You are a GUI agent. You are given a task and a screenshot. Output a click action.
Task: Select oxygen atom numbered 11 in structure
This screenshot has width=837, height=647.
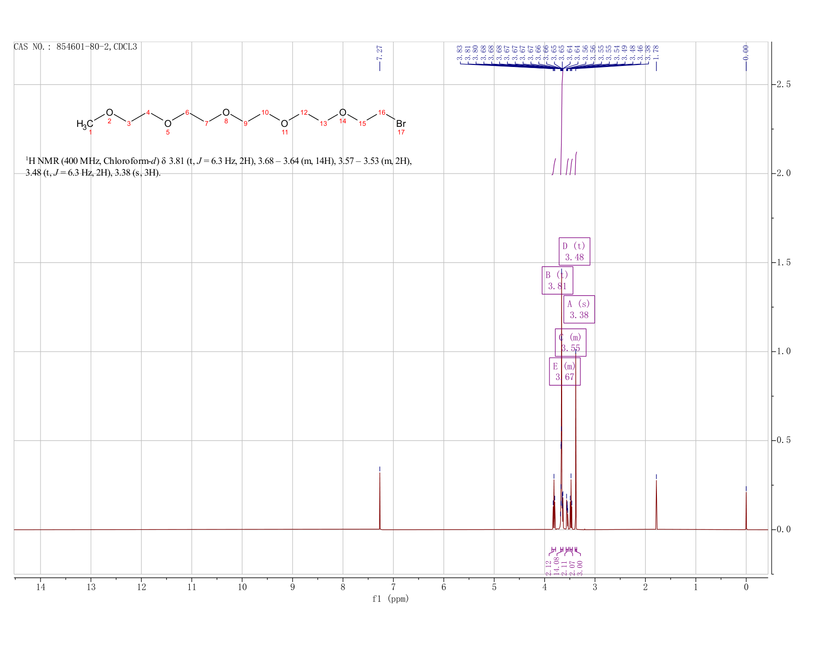click(x=284, y=124)
